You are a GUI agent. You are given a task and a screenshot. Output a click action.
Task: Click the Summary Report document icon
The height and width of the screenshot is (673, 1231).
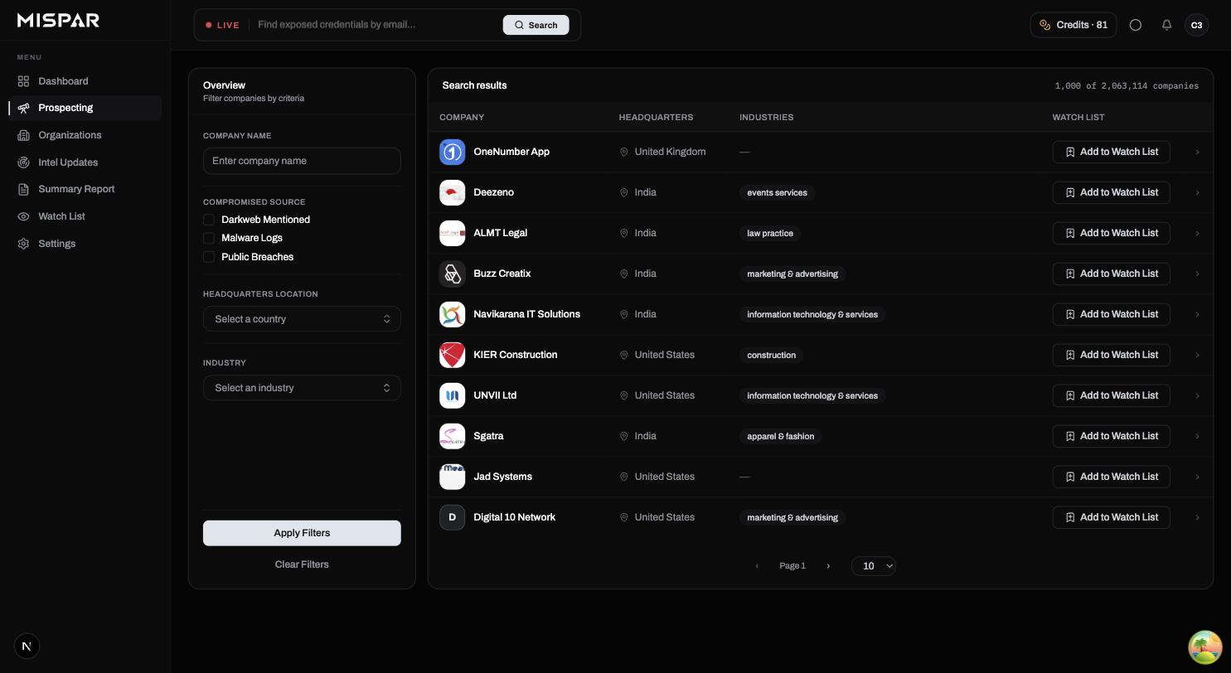(23, 189)
